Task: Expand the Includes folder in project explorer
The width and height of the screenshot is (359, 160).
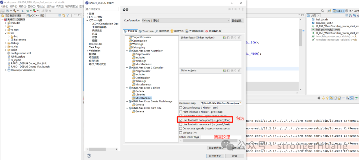Action: tap(6, 23)
